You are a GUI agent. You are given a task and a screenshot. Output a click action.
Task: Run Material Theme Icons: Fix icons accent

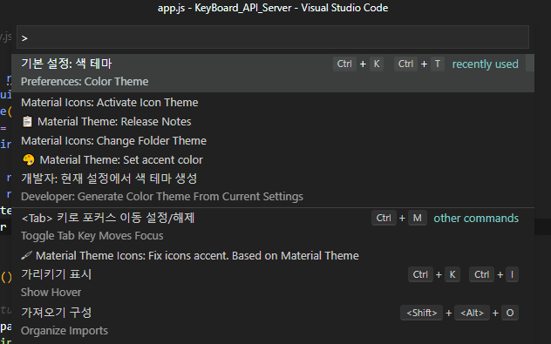pyautogui.click(x=273, y=255)
